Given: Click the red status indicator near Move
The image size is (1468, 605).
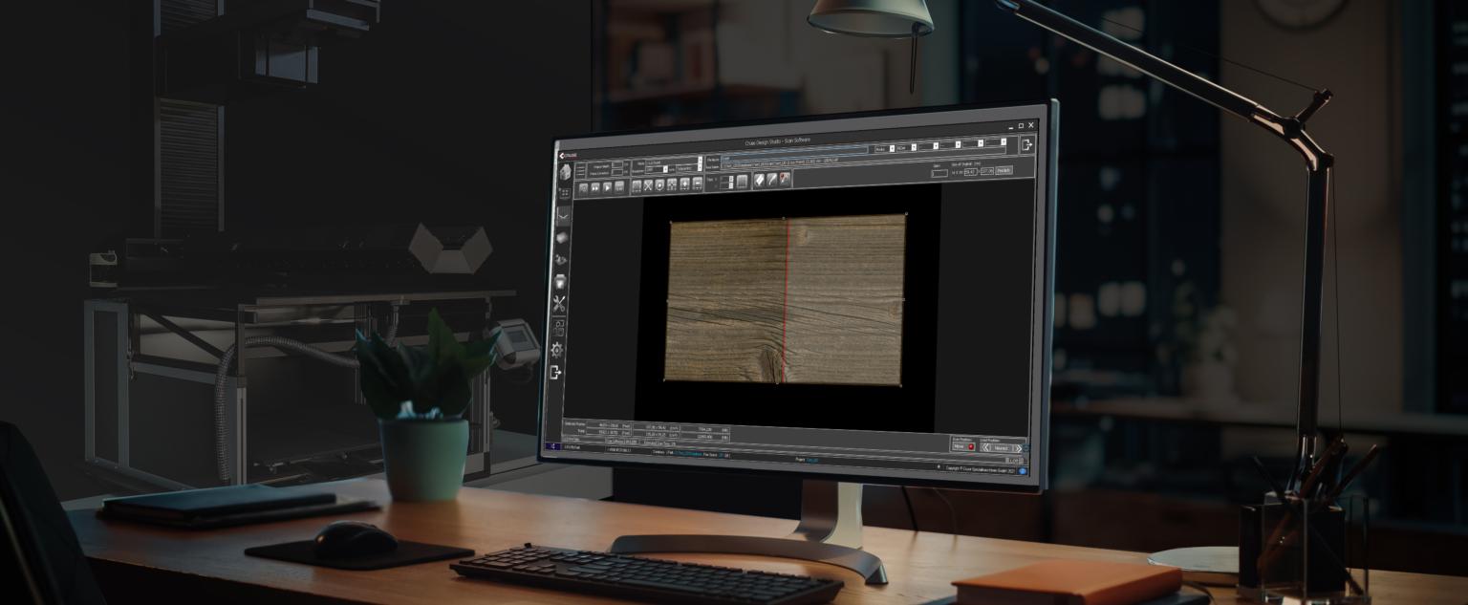Looking at the screenshot, I should [971, 446].
